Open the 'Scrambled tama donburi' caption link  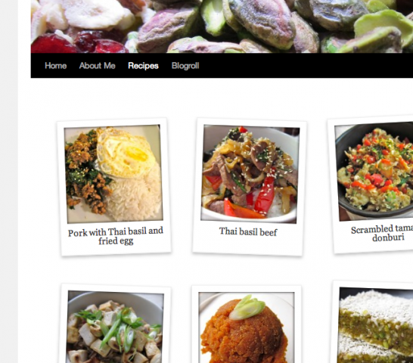[383, 234]
